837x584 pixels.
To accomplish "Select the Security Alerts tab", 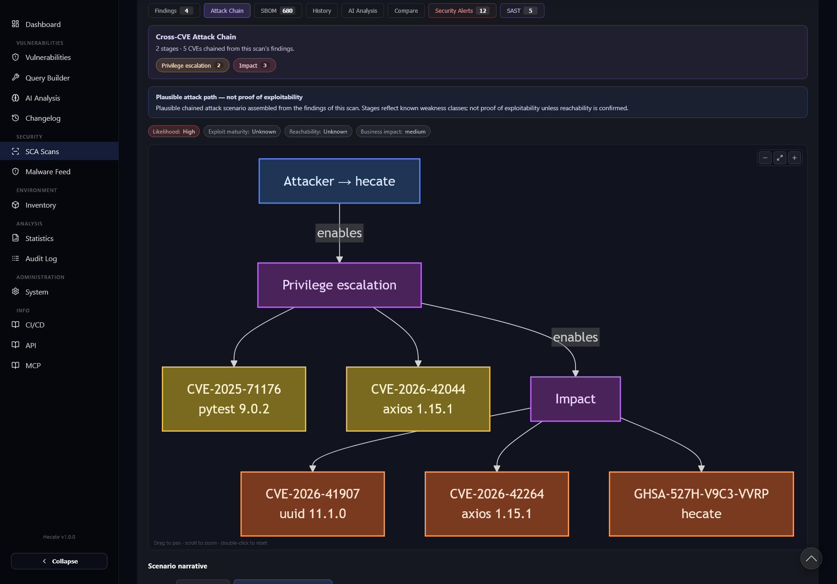I will point(462,11).
